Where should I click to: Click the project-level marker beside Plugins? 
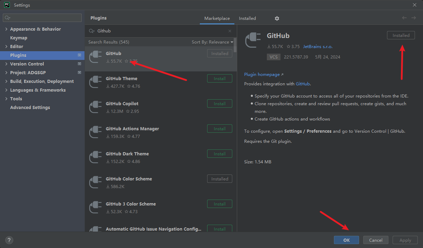[x=79, y=55]
